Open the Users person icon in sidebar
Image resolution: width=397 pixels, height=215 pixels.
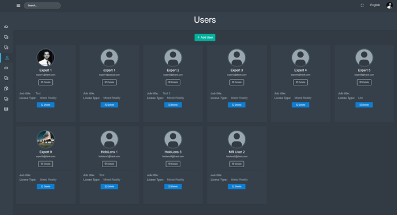point(7,58)
